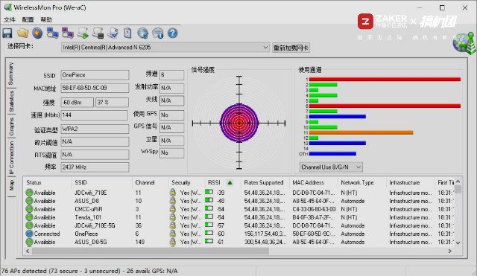Screen dimensions: 477x276
Task: Click MAC address C4-33-06-80-63-00 cell
Action: (314, 209)
